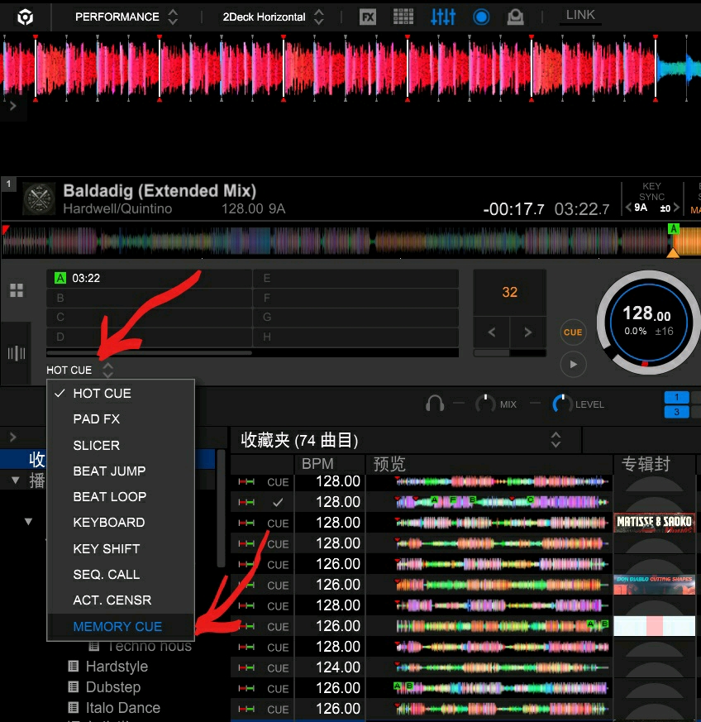Click the headphones icon
701x722 pixels.
coord(435,404)
